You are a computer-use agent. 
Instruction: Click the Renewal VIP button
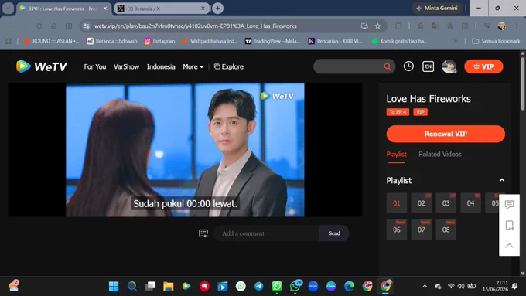coord(446,134)
